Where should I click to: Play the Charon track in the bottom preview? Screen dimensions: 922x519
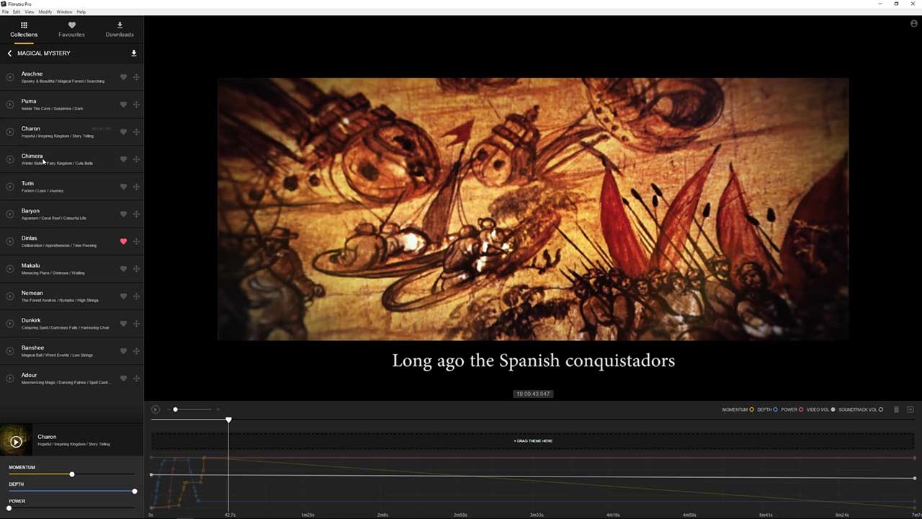(x=16, y=441)
